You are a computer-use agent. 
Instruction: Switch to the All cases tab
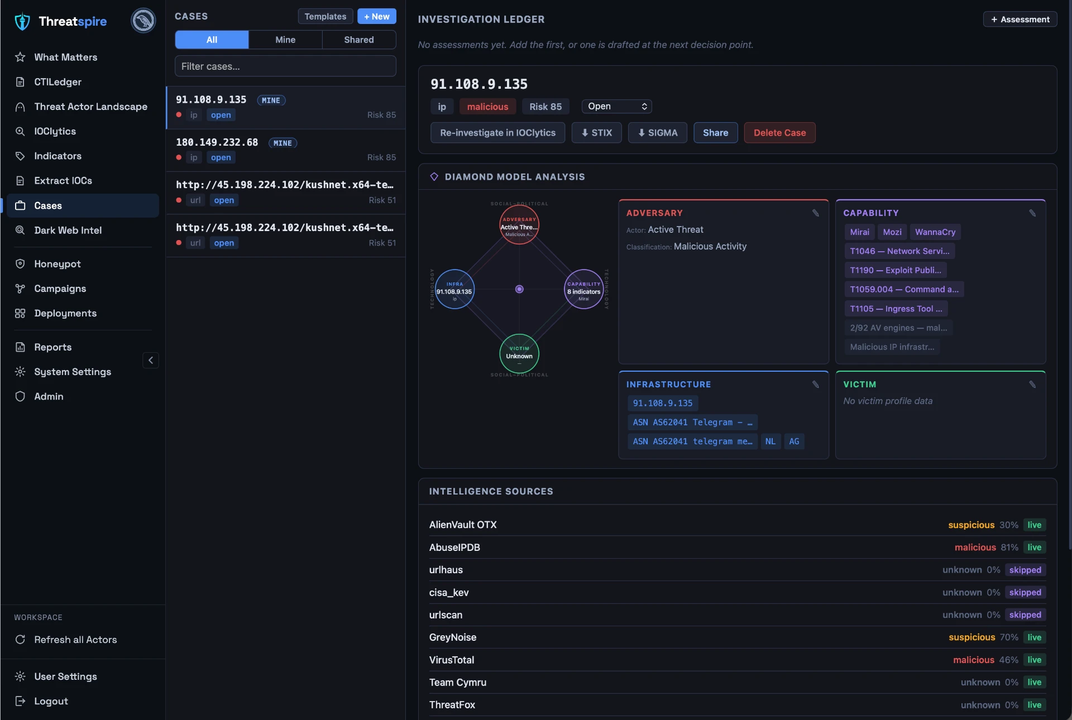point(212,40)
